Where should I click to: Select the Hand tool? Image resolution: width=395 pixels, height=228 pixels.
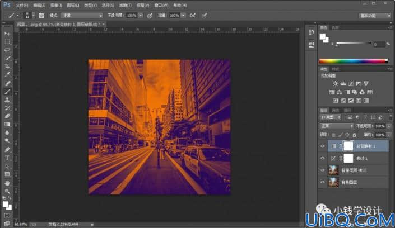click(x=7, y=183)
